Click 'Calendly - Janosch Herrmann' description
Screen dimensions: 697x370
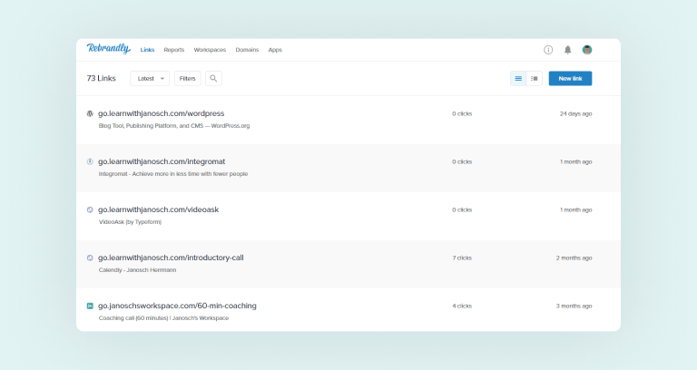137,269
